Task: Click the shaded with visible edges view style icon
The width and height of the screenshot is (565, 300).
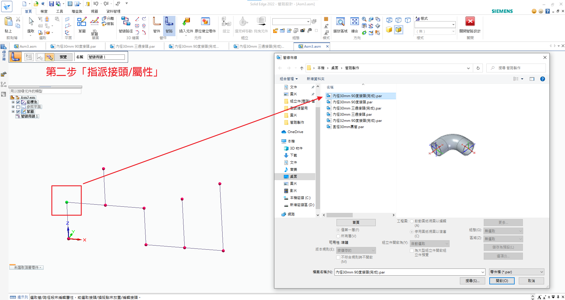Action: click(399, 29)
